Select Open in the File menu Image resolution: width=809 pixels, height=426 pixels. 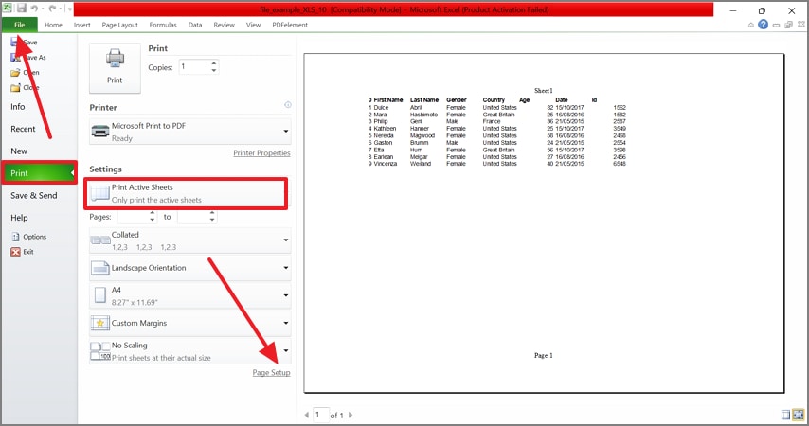(25, 72)
